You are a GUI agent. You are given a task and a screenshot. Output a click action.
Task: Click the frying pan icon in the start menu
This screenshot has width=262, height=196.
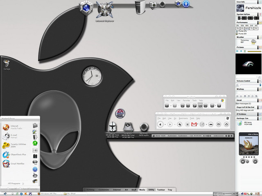pyautogui.click(x=35, y=175)
